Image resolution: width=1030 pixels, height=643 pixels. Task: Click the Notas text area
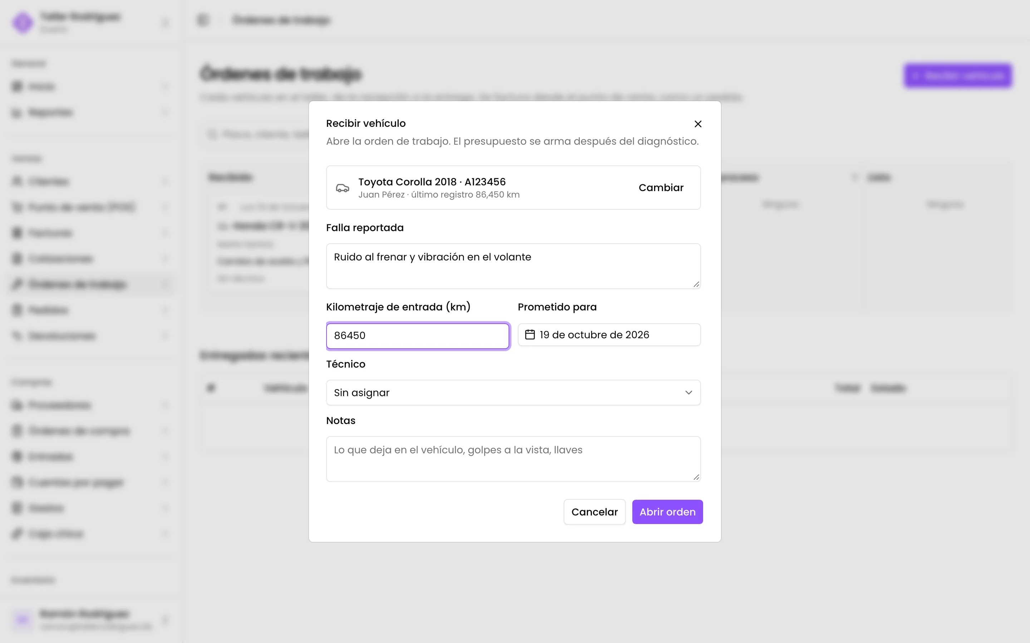click(513, 459)
